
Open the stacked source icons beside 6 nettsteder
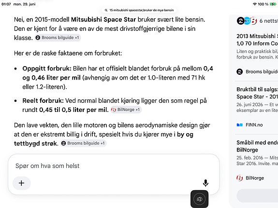[247, 21]
